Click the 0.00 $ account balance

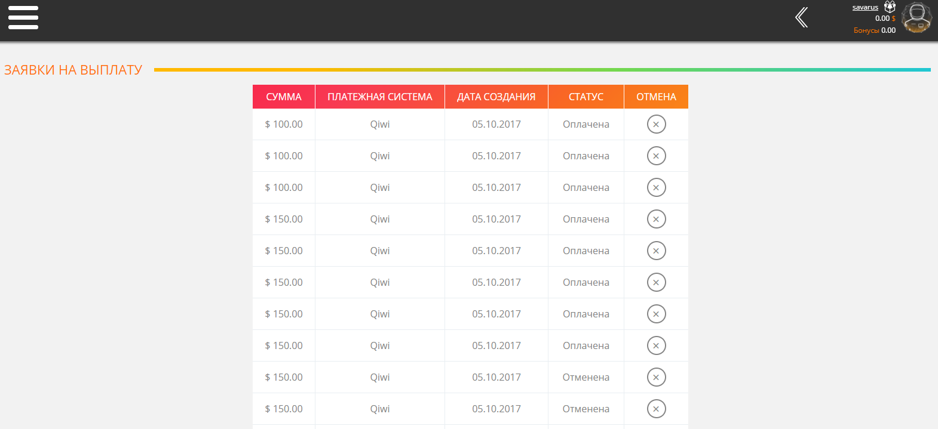885,18
